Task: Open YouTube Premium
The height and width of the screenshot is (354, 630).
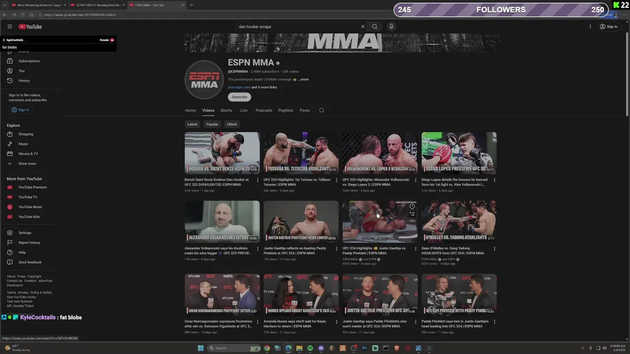Action: (32, 187)
